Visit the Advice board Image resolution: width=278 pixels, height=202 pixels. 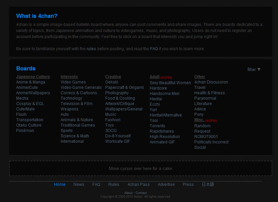click(x=200, y=109)
